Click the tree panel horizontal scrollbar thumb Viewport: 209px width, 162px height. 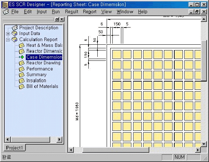pos(30,139)
